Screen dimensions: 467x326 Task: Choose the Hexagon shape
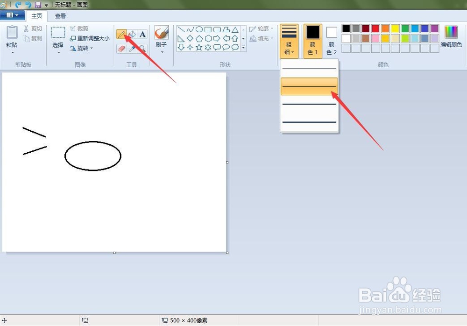point(208,38)
